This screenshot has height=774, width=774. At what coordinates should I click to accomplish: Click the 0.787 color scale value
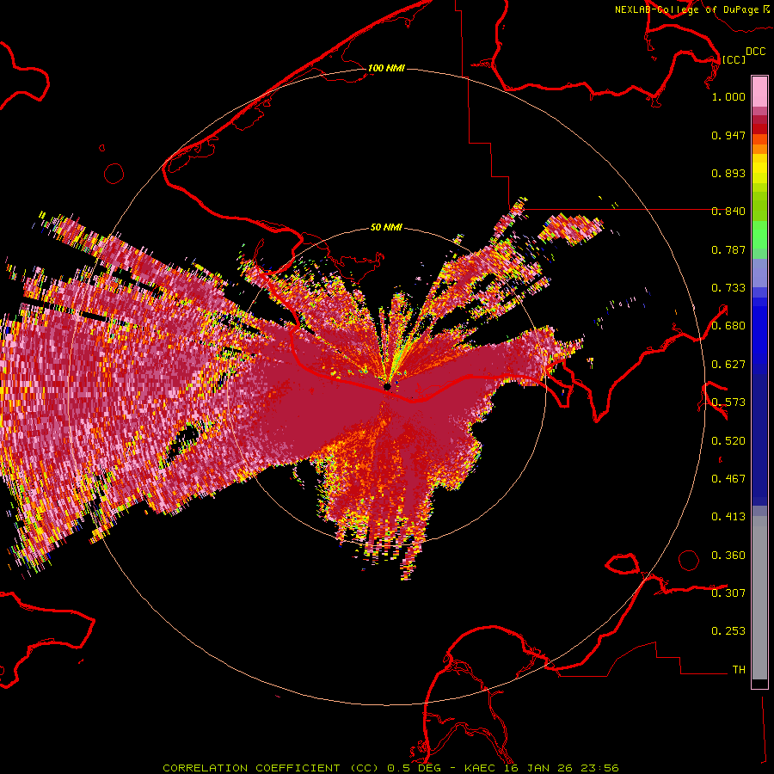coord(728,249)
